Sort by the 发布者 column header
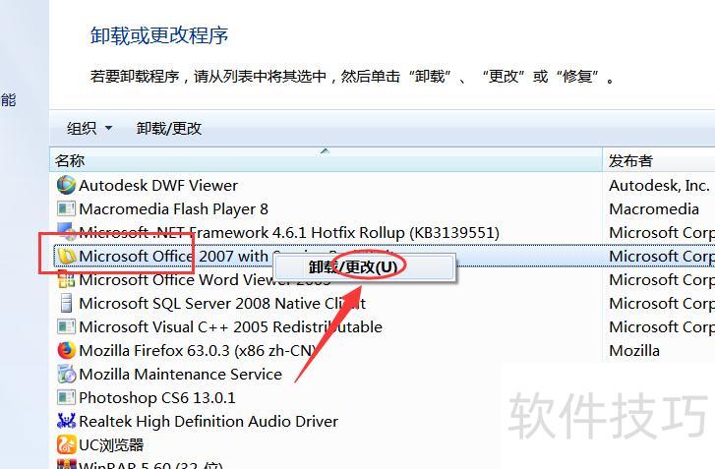Screen dimensions: 715x469 click(x=659, y=160)
